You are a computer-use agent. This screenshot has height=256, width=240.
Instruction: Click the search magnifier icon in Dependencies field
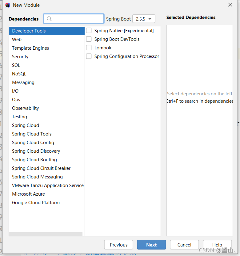49,19
